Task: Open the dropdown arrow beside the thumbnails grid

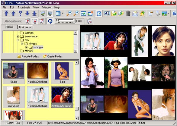Action: pyautogui.click(x=63, y=13)
